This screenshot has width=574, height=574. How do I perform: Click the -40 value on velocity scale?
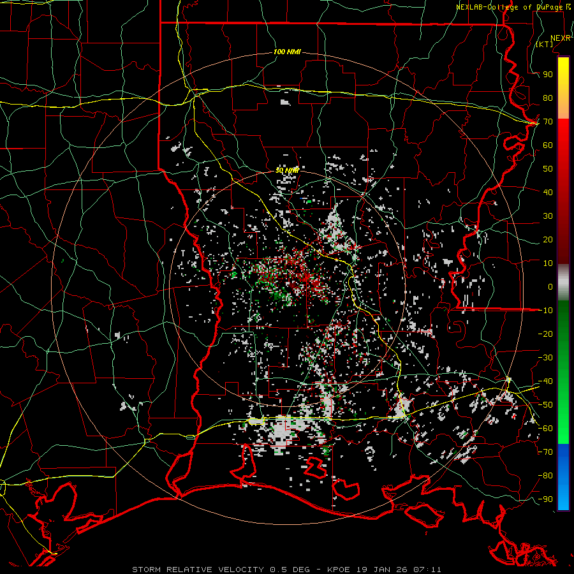pyautogui.click(x=545, y=381)
